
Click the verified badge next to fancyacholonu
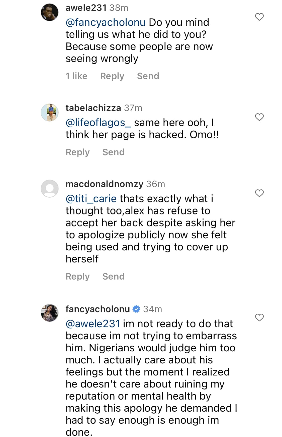[x=136, y=309]
